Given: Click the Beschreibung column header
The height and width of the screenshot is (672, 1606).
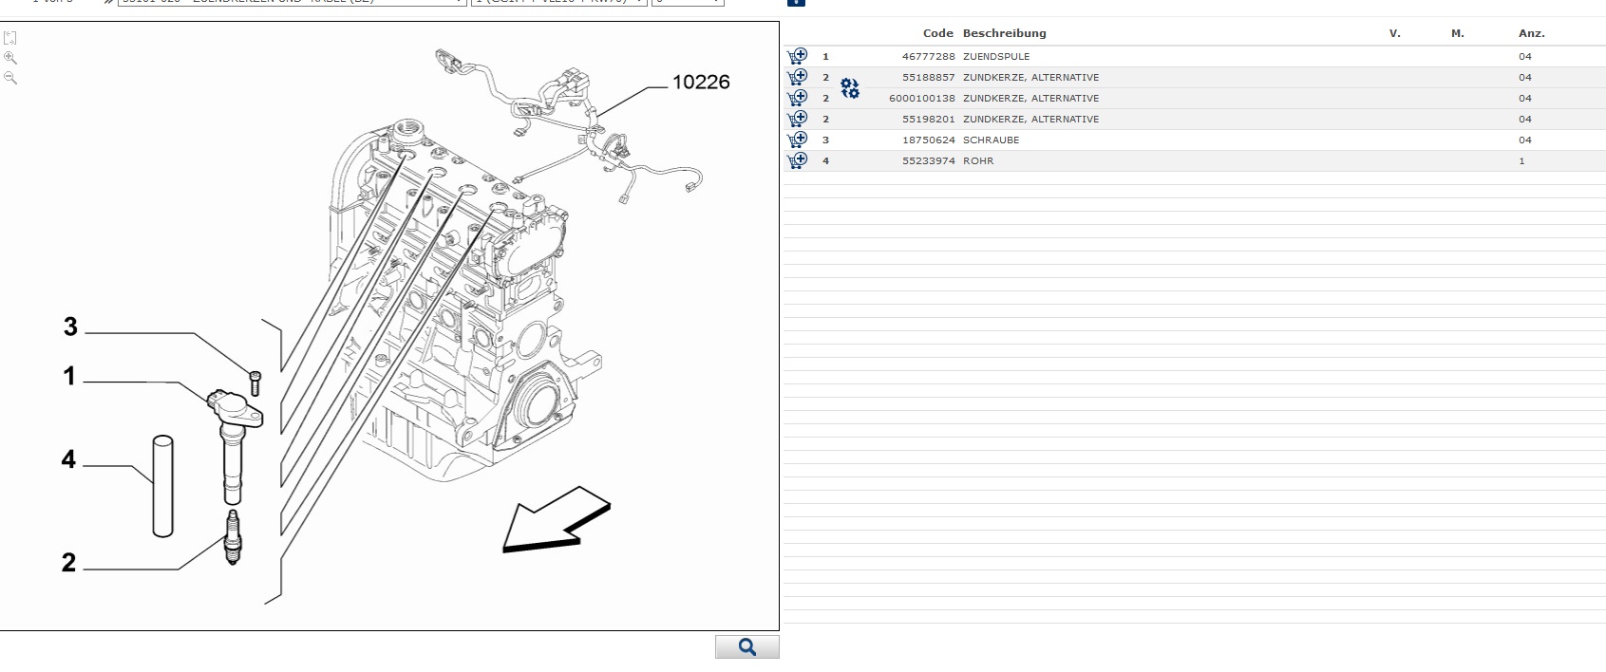Looking at the screenshot, I should click(1004, 33).
